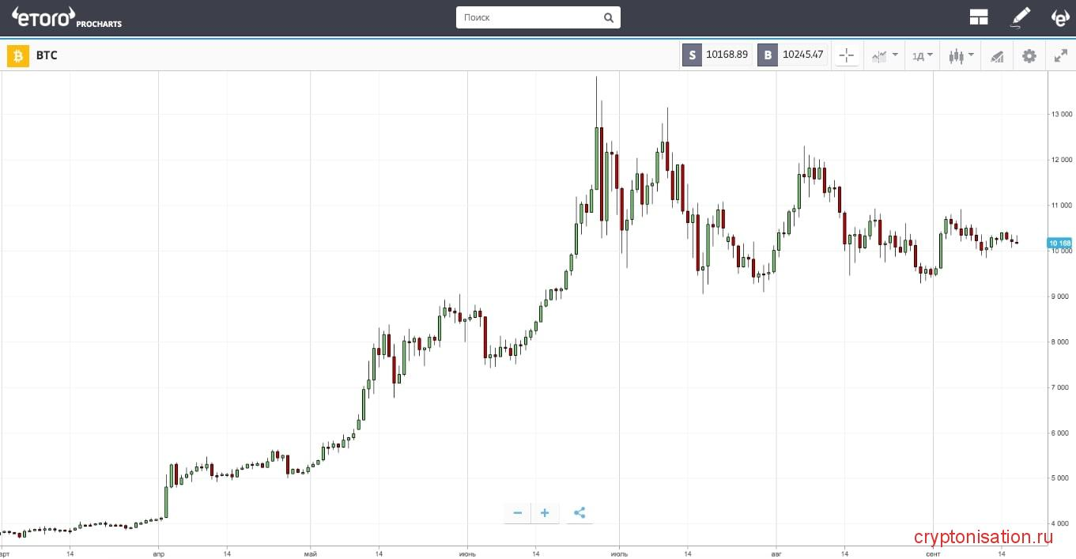Image resolution: width=1076 pixels, height=559 pixels.
Task: Click the chart settings gear icon
Action: [x=1029, y=55]
